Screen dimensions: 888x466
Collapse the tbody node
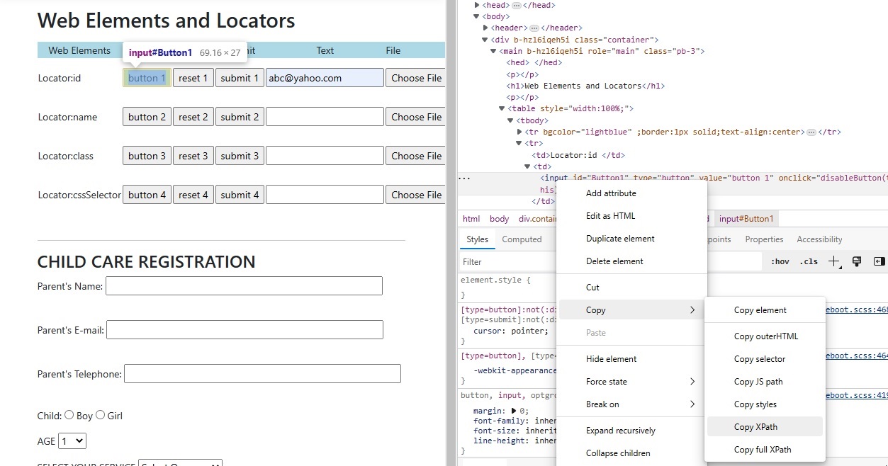[x=511, y=120]
